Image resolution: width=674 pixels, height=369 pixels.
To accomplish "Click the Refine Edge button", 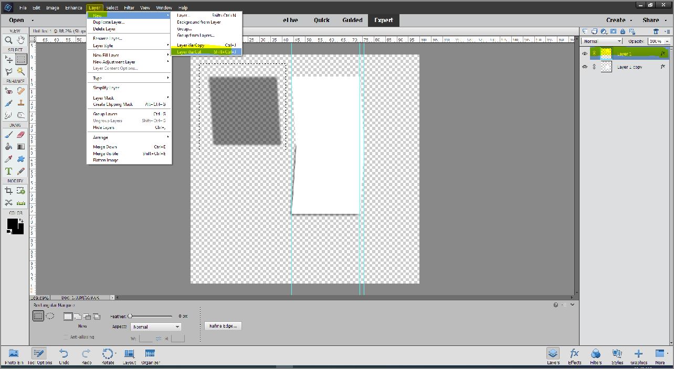I will pos(223,326).
